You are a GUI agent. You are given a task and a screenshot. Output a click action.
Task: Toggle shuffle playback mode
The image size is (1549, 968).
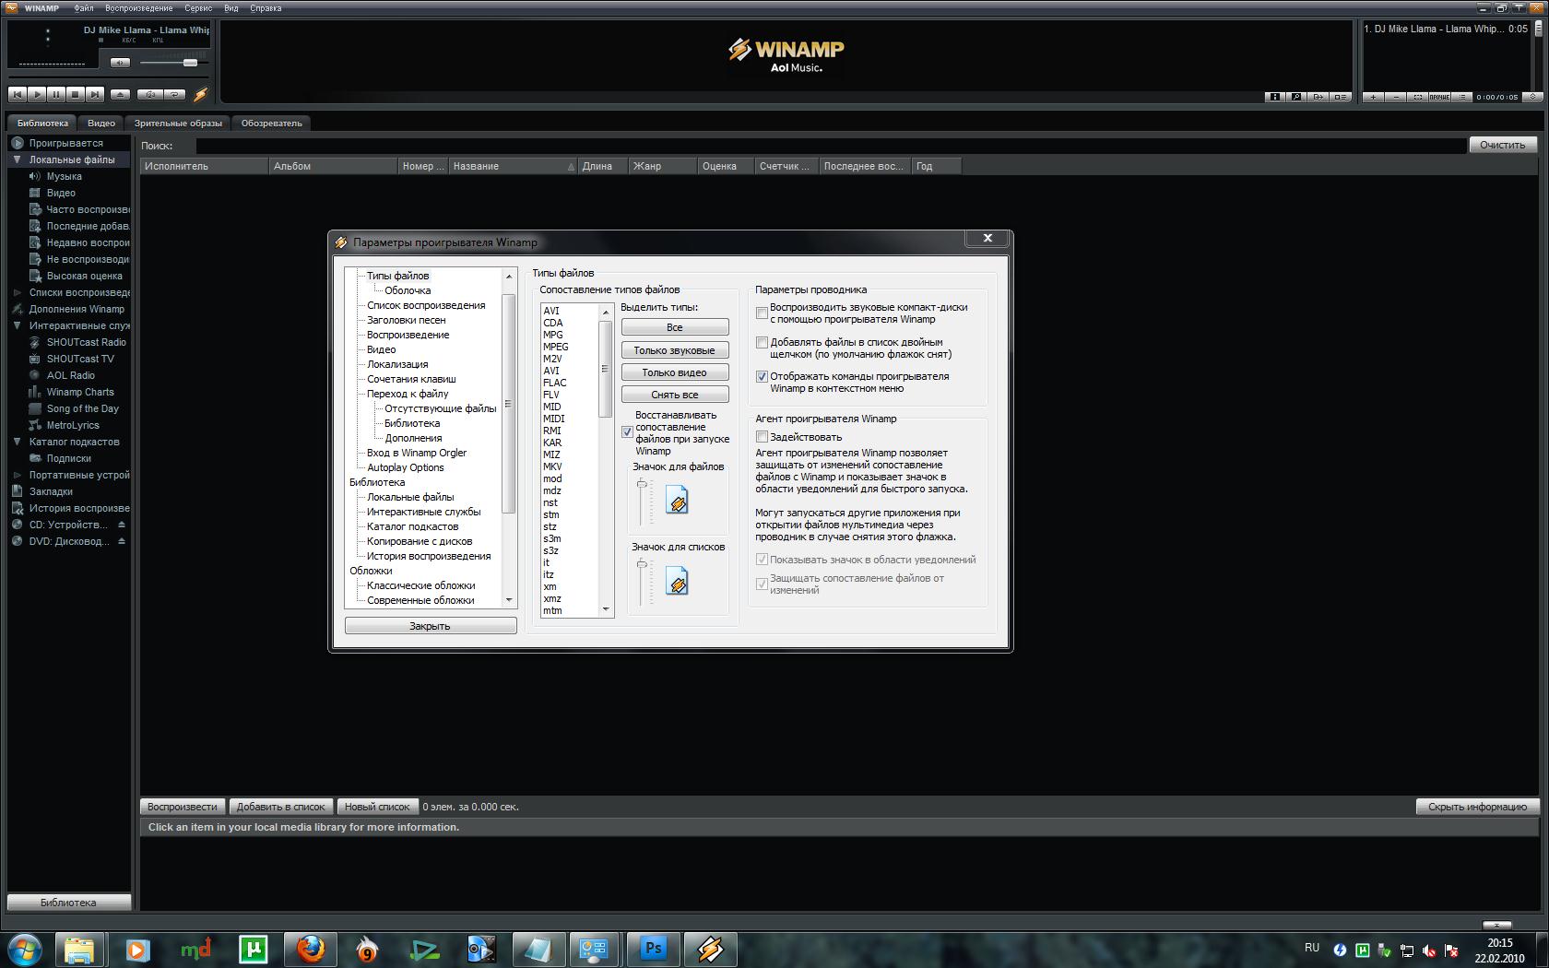[x=149, y=94]
